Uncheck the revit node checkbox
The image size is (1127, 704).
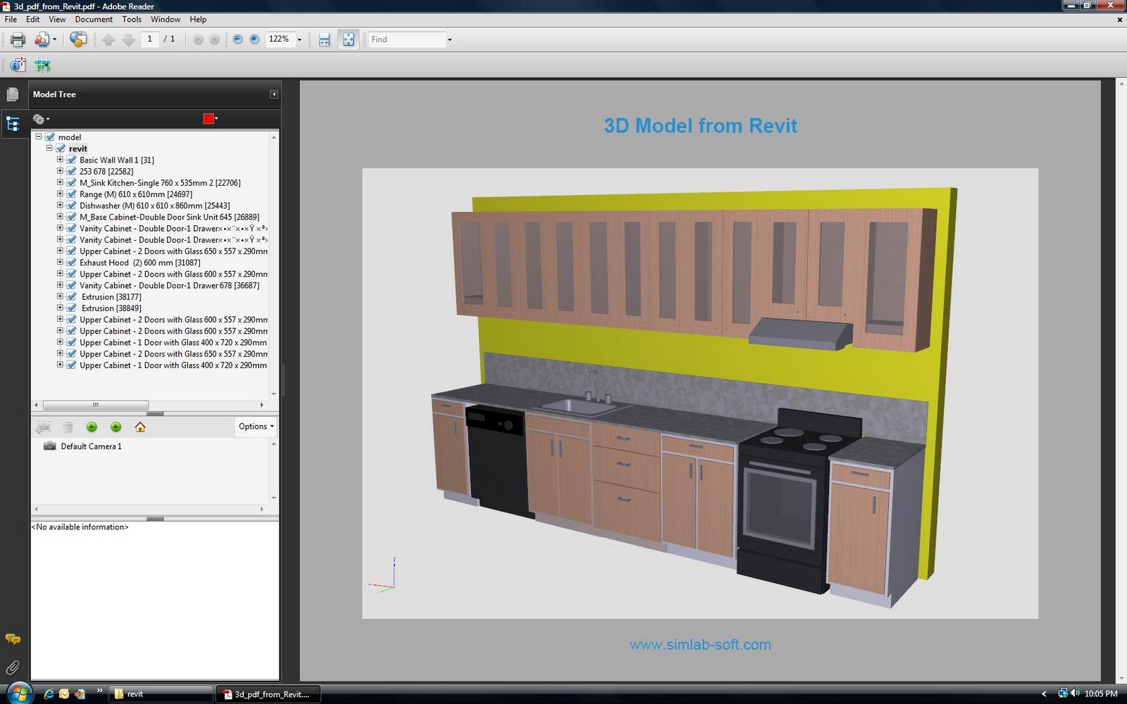[x=61, y=149]
